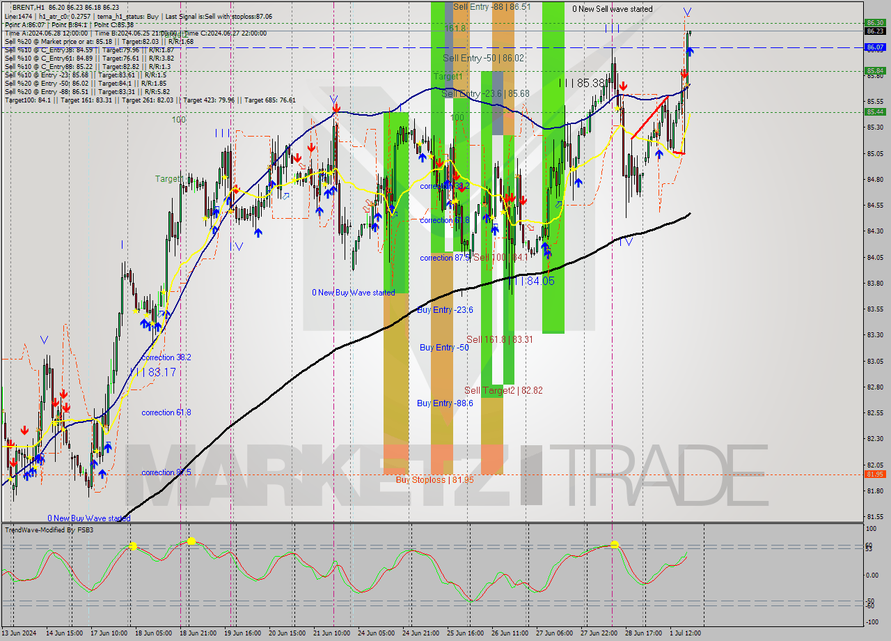Click the yellow oscillator dot near 27 Jun 22:00
The width and height of the screenshot is (891, 641).
point(615,544)
